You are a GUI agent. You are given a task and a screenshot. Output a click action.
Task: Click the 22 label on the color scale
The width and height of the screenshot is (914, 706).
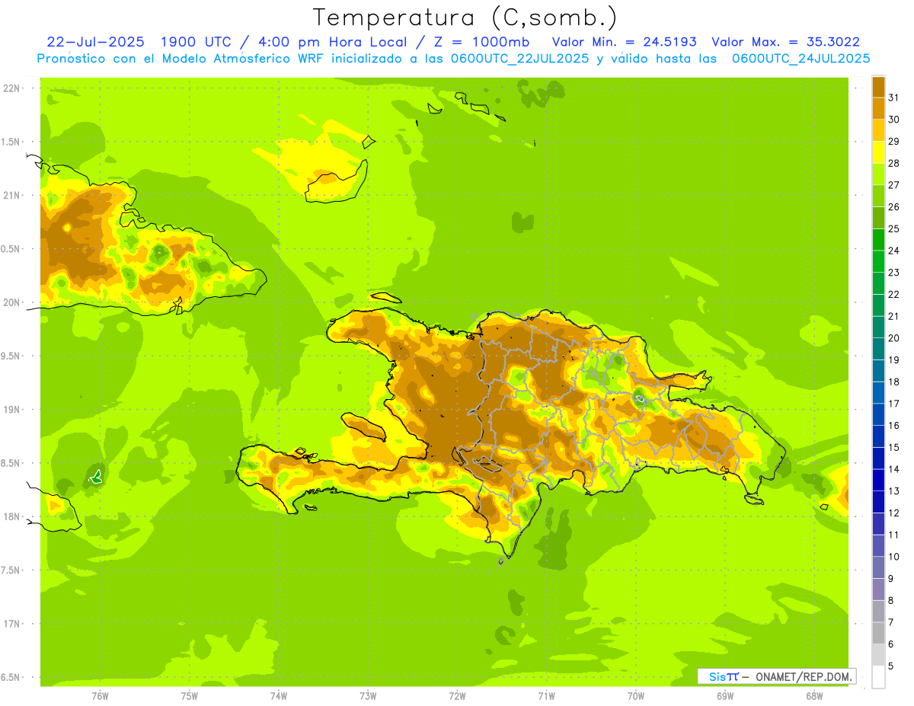(893, 293)
